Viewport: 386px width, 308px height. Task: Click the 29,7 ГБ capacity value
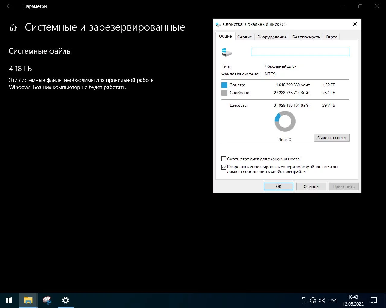pyautogui.click(x=329, y=105)
